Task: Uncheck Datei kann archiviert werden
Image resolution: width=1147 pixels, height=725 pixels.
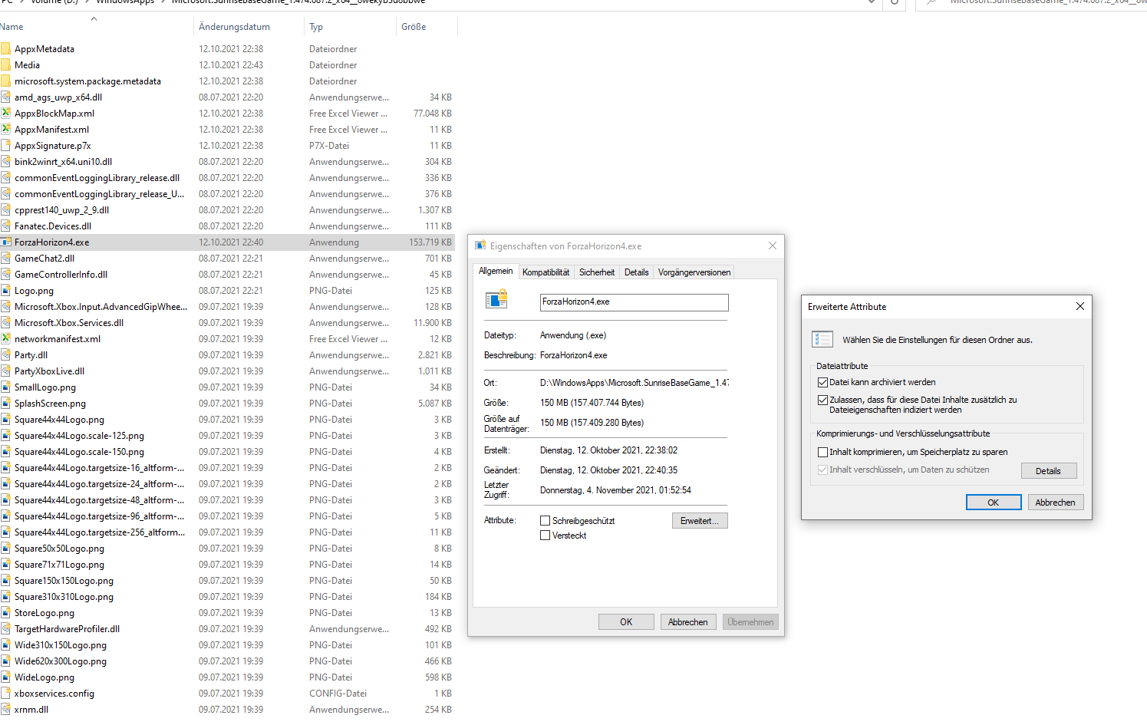Action: point(823,382)
